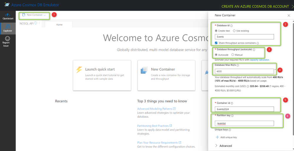Show info tooltip for Database id

click(231, 26)
